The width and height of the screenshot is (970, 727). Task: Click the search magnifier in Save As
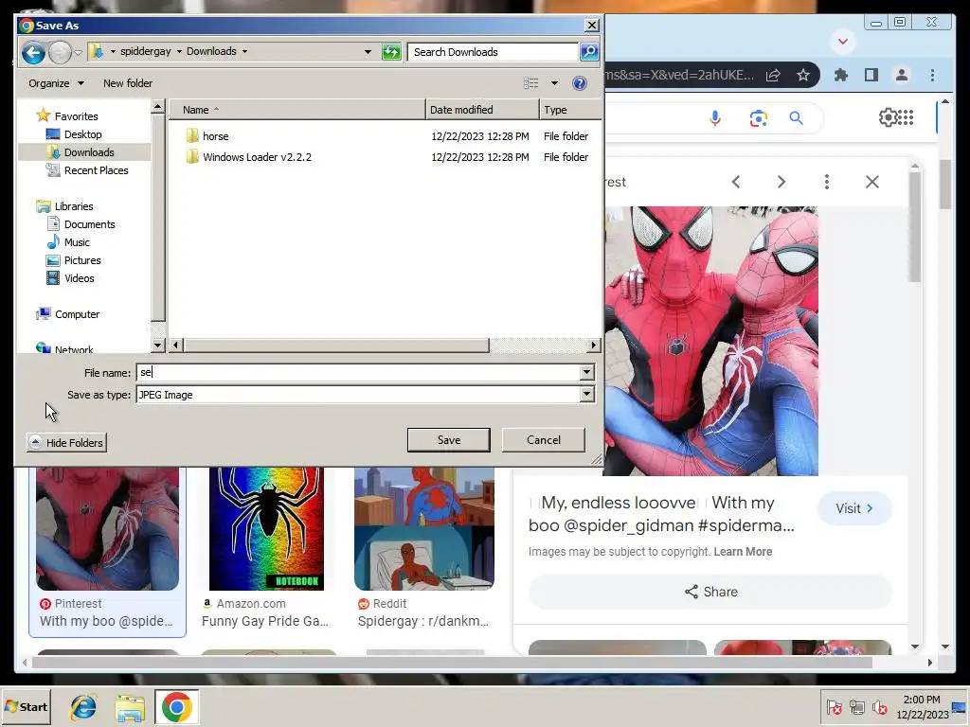coord(589,52)
